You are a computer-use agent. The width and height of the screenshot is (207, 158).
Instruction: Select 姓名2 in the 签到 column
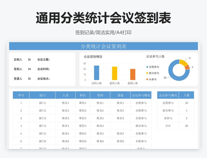[x=100, y=111]
